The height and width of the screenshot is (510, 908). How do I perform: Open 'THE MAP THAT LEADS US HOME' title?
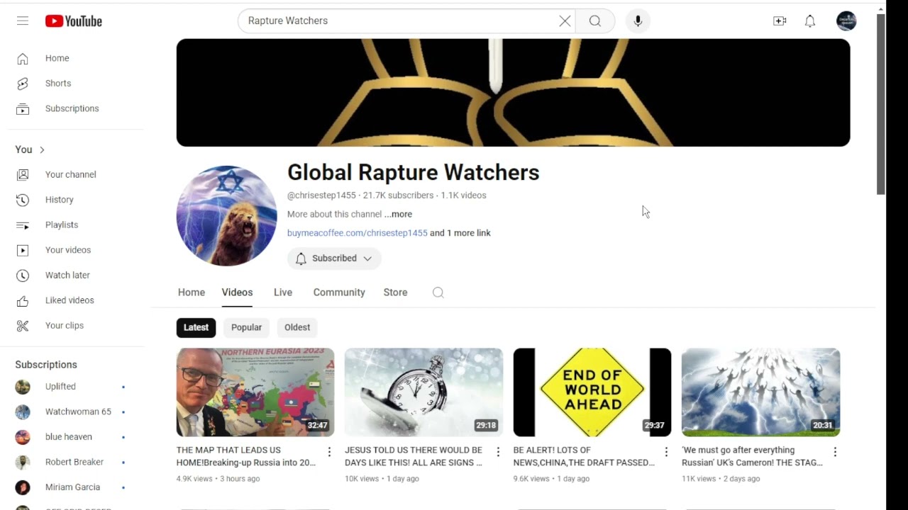[246, 456]
